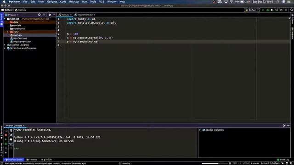Open Search Everywhere magnifier in toolbar
294x165 pixels.
click(x=292, y=10)
